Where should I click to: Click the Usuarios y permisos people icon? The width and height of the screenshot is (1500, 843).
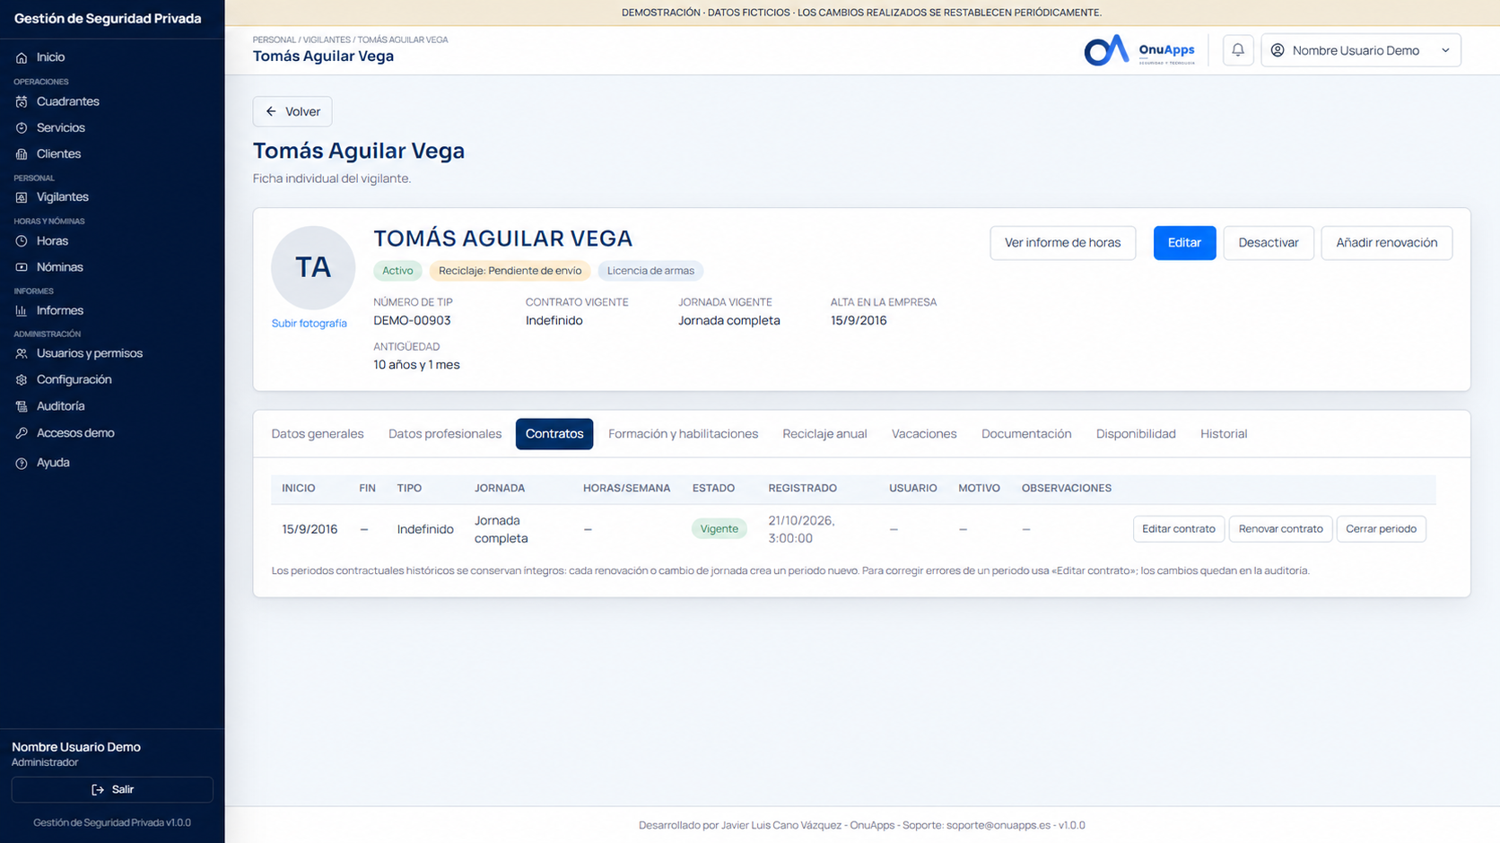[x=22, y=353]
